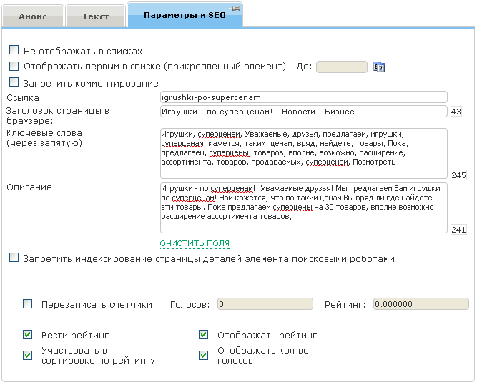The width and height of the screenshot is (477, 385).
Task: Enable Не отображать в списках checkbox
Action: click(14, 51)
